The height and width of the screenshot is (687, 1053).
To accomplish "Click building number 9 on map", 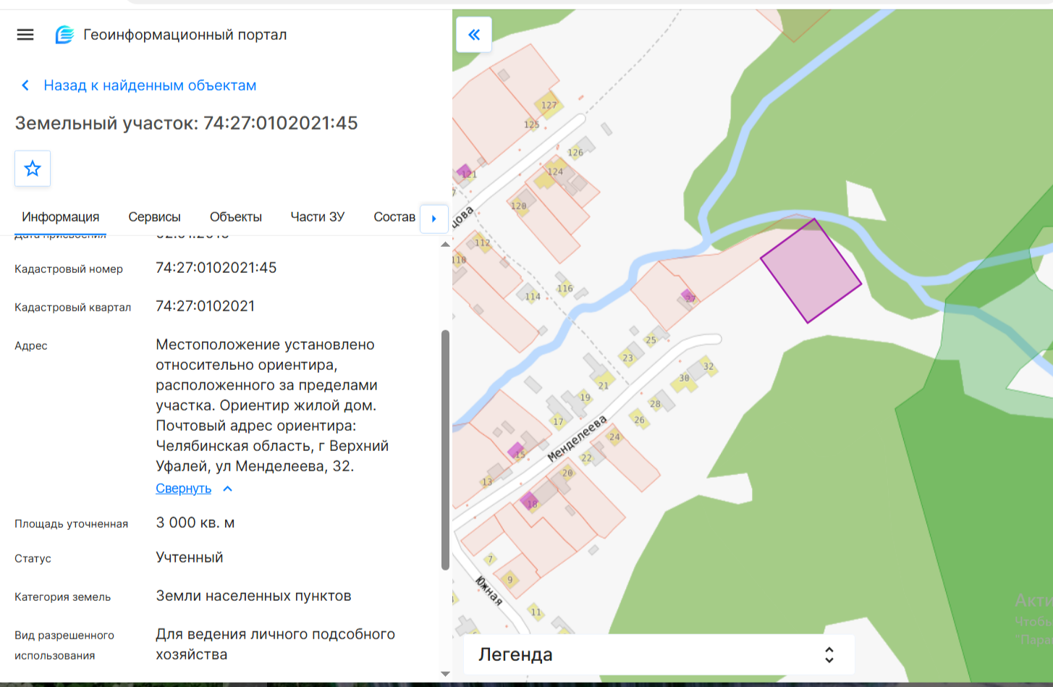I will point(509,579).
